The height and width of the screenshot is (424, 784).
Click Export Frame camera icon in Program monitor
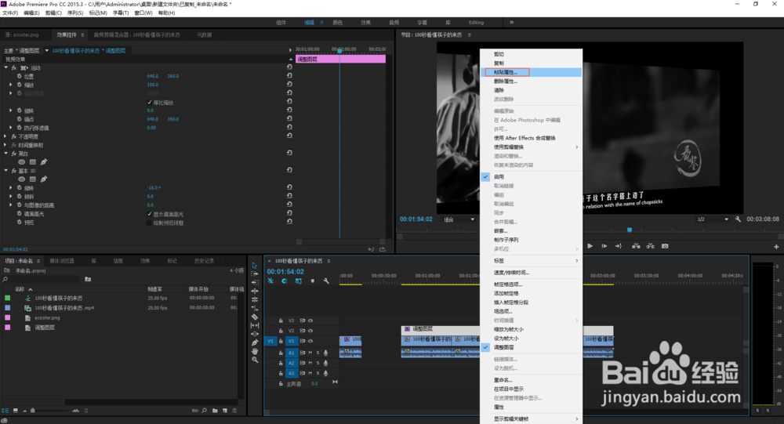pyautogui.click(x=665, y=246)
